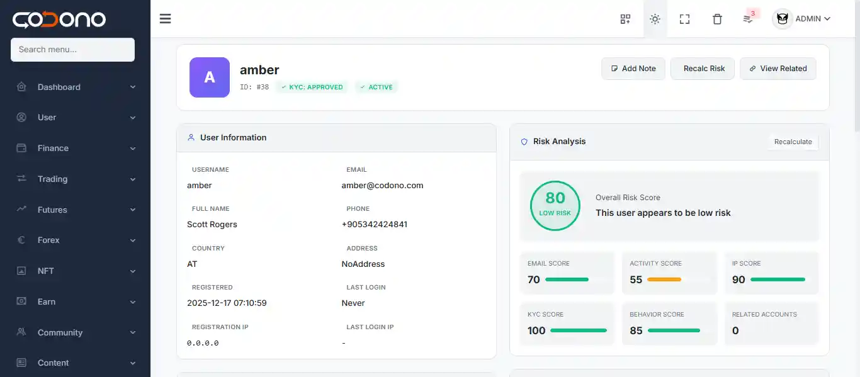Open the ADMIN dropdown
Image resolution: width=860 pixels, height=377 pixels.
(x=807, y=19)
